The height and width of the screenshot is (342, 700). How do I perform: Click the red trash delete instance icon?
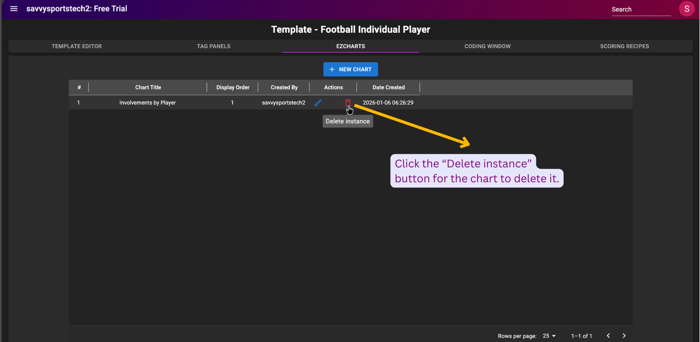point(348,103)
